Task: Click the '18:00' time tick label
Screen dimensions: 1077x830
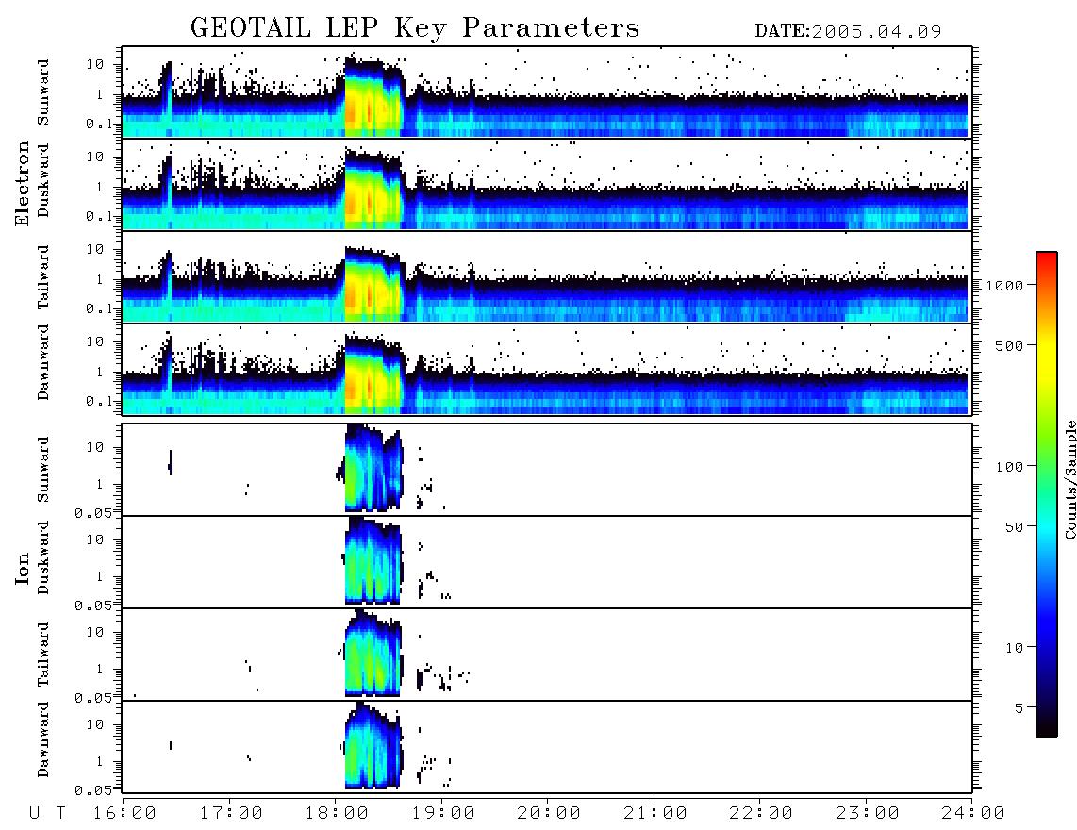Action: click(337, 814)
